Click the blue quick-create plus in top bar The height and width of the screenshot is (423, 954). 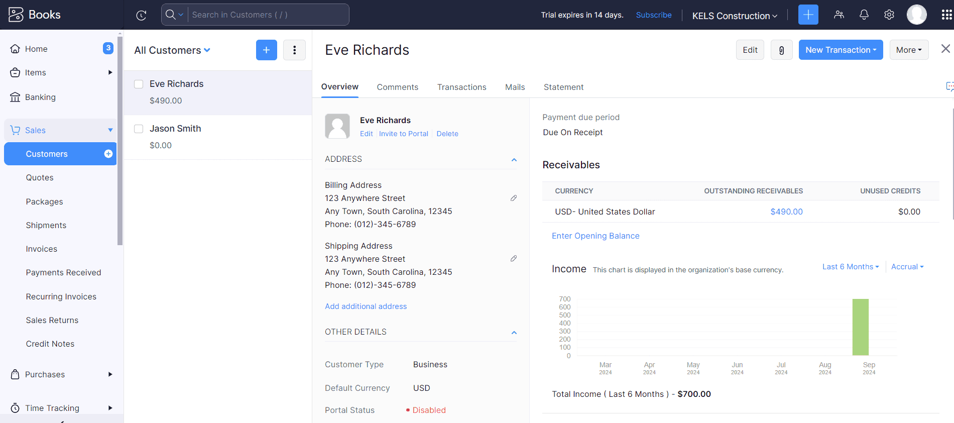[x=808, y=15]
